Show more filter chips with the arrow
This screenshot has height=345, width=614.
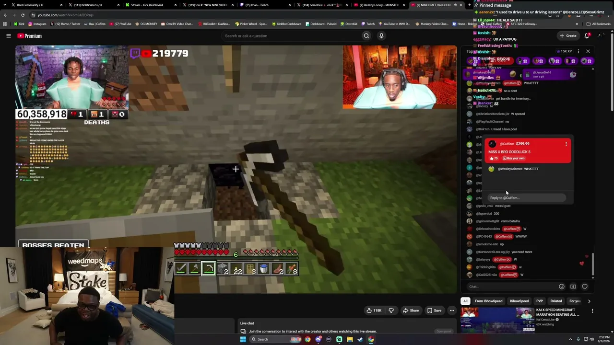[589, 301]
